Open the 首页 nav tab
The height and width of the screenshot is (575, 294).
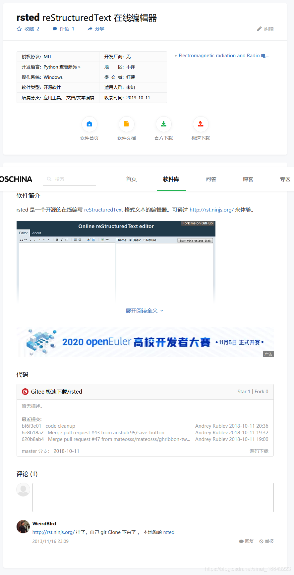[131, 179]
